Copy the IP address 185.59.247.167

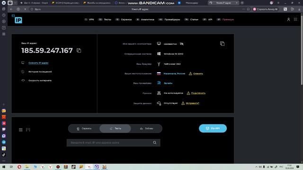click(x=79, y=51)
